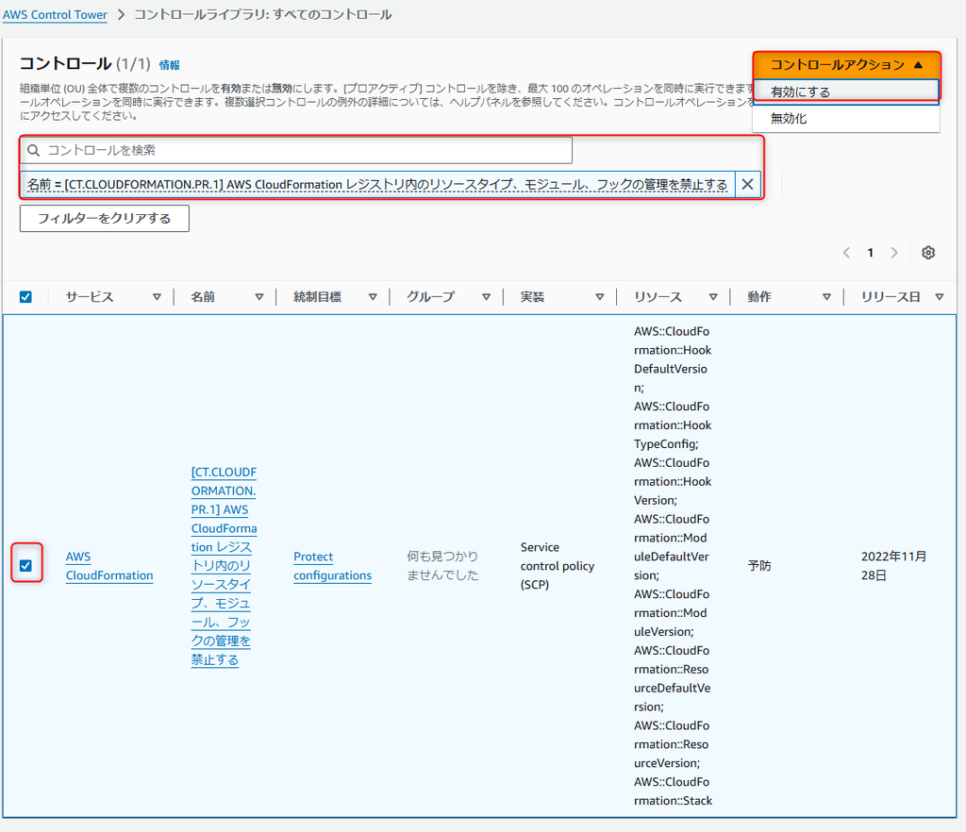Image resolution: width=966 pixels, height=832 pixels.
Task: Go to next page chevron
Action: tap(894, 253)
